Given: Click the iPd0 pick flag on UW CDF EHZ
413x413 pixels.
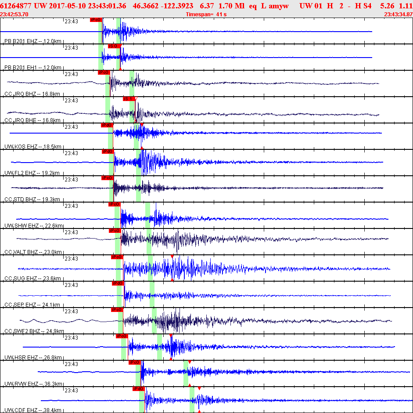Looking at the screenshot, I should (x=139, y=389).
